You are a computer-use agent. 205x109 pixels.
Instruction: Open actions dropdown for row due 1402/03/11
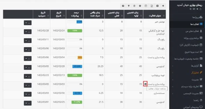[28, 40]
